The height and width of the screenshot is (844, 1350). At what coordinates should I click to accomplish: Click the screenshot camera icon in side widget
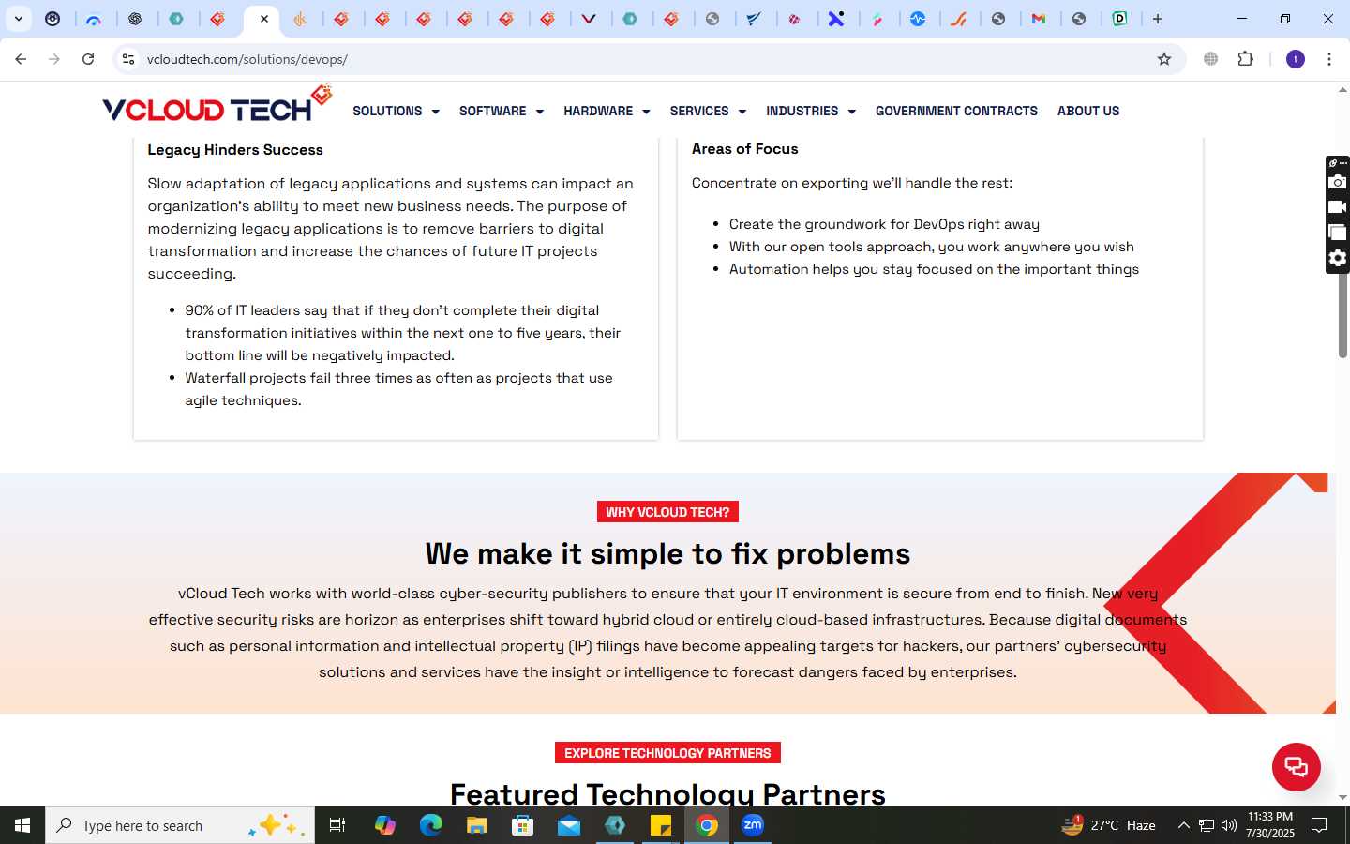tap(1338, 182)
